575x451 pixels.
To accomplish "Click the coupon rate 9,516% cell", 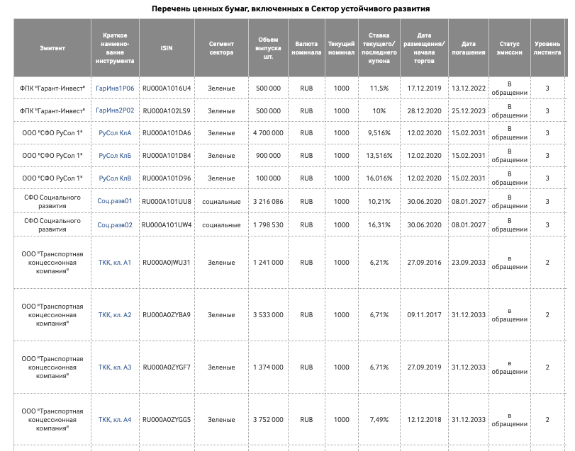I will [379, 133].
